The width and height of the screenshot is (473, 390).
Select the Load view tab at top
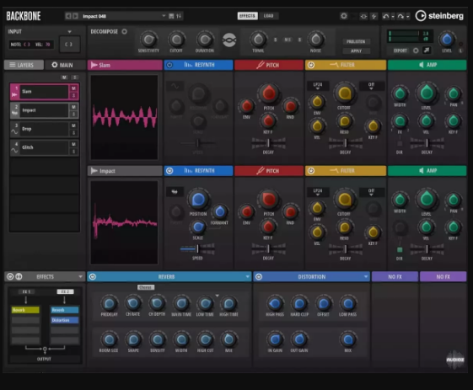(268, 16)
